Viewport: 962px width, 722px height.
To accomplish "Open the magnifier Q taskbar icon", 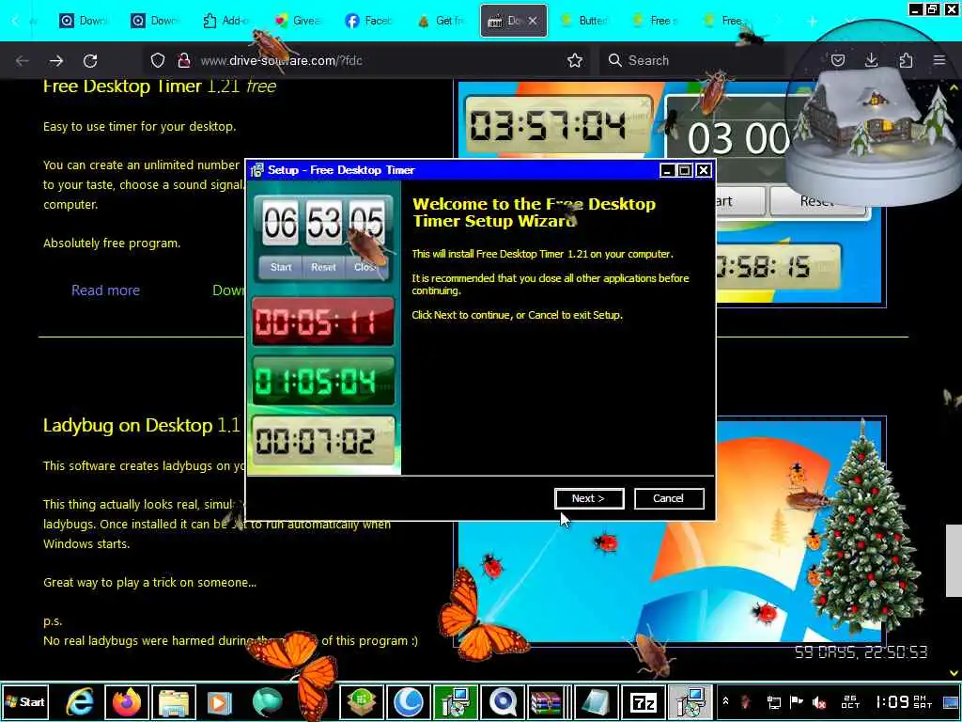I will pos(503,701).
